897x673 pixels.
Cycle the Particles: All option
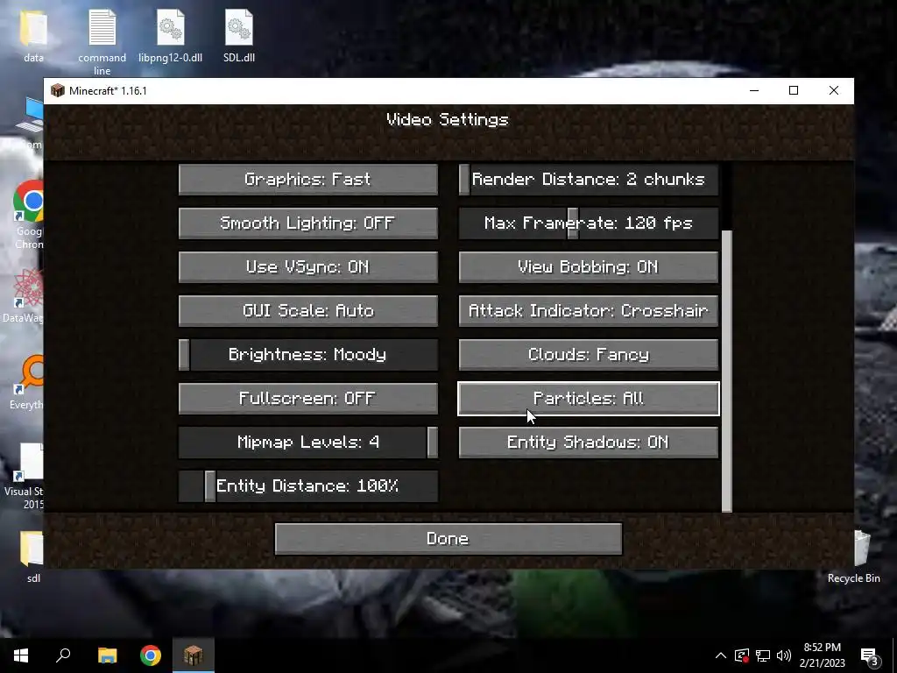click(588, 399)
